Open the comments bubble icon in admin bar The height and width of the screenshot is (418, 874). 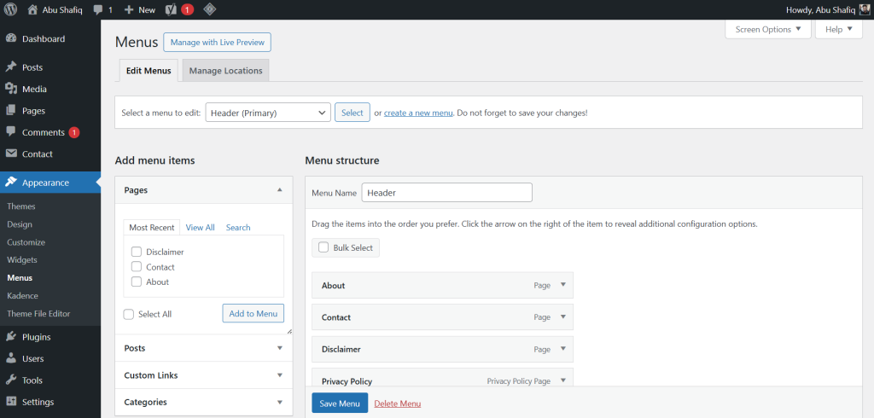pos(97,10)
